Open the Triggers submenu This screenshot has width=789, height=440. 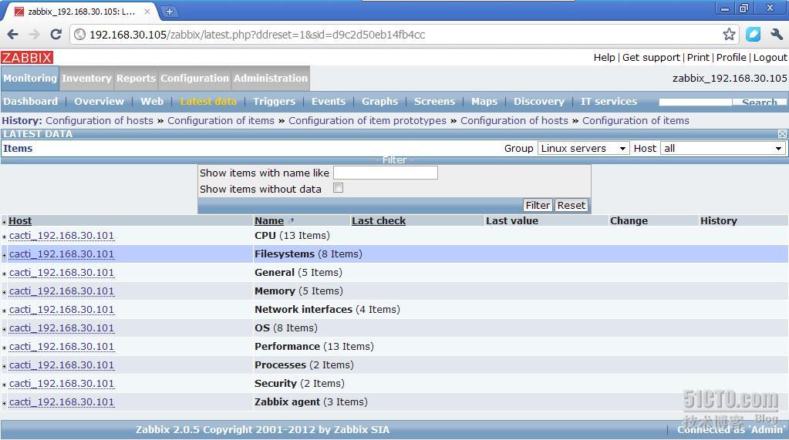pyautogui.click(x=275, y=102)
